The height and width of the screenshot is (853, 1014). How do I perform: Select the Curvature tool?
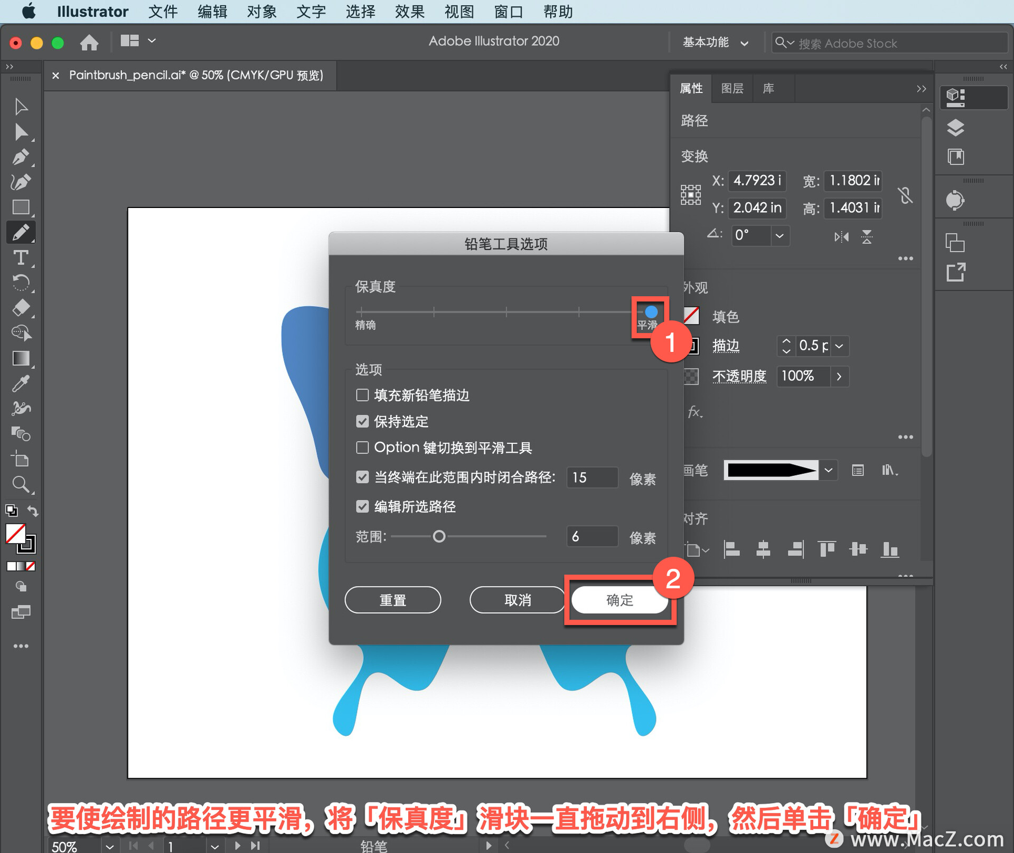click(21, 182)
